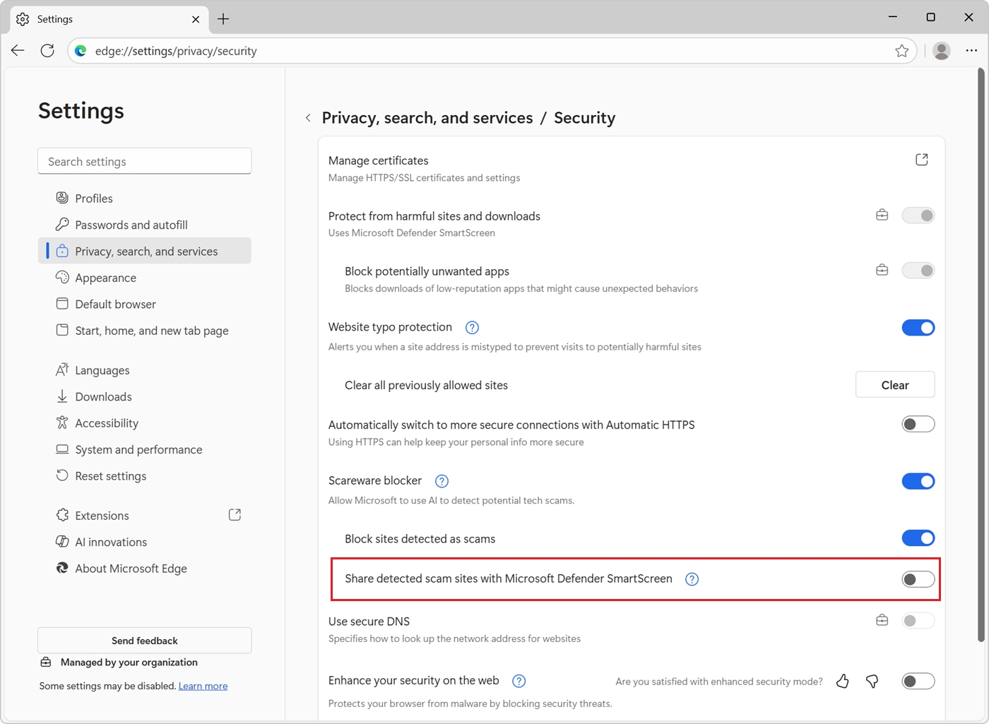Screen dimensions: 989x724
Task: Disable Website typo protection
Action: 918,328
